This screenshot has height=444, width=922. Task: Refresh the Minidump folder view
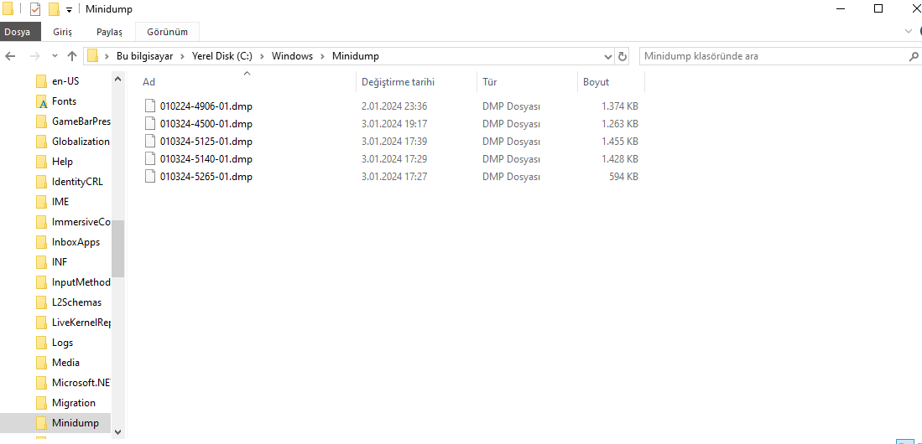pyautogui.click(x=622, y=56)
